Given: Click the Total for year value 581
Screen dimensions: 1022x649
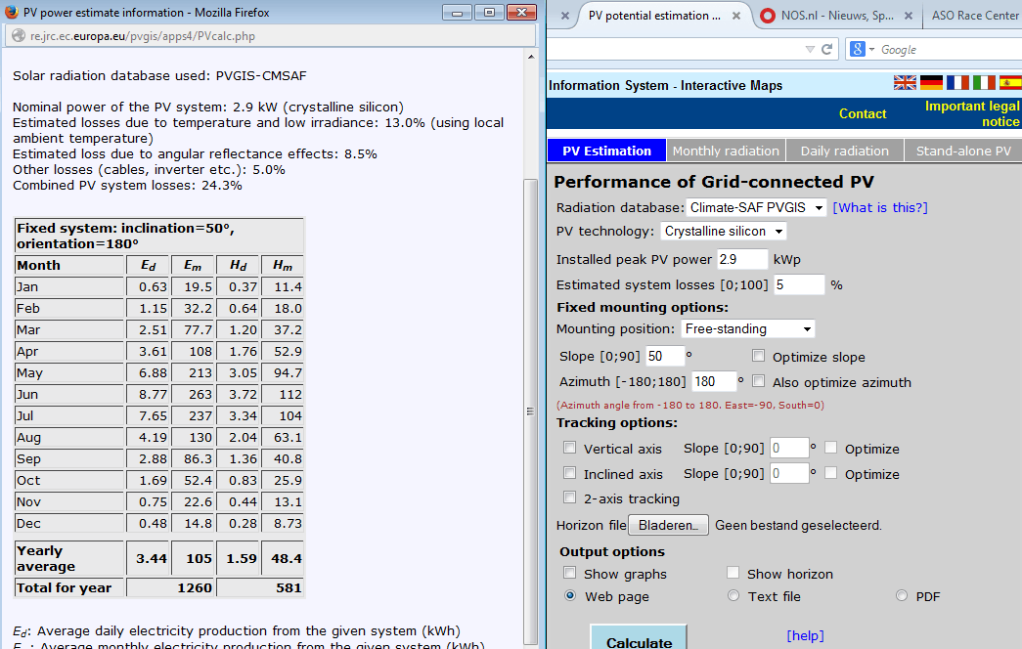Looking at the screenshot, I should [x=289, y=587].
